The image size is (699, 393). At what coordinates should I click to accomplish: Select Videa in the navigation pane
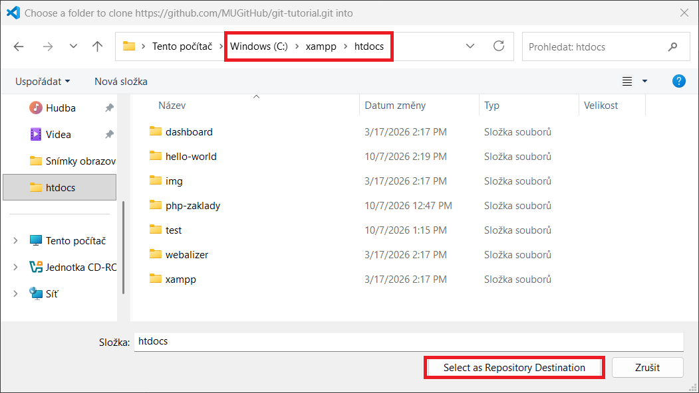(58, 134)
